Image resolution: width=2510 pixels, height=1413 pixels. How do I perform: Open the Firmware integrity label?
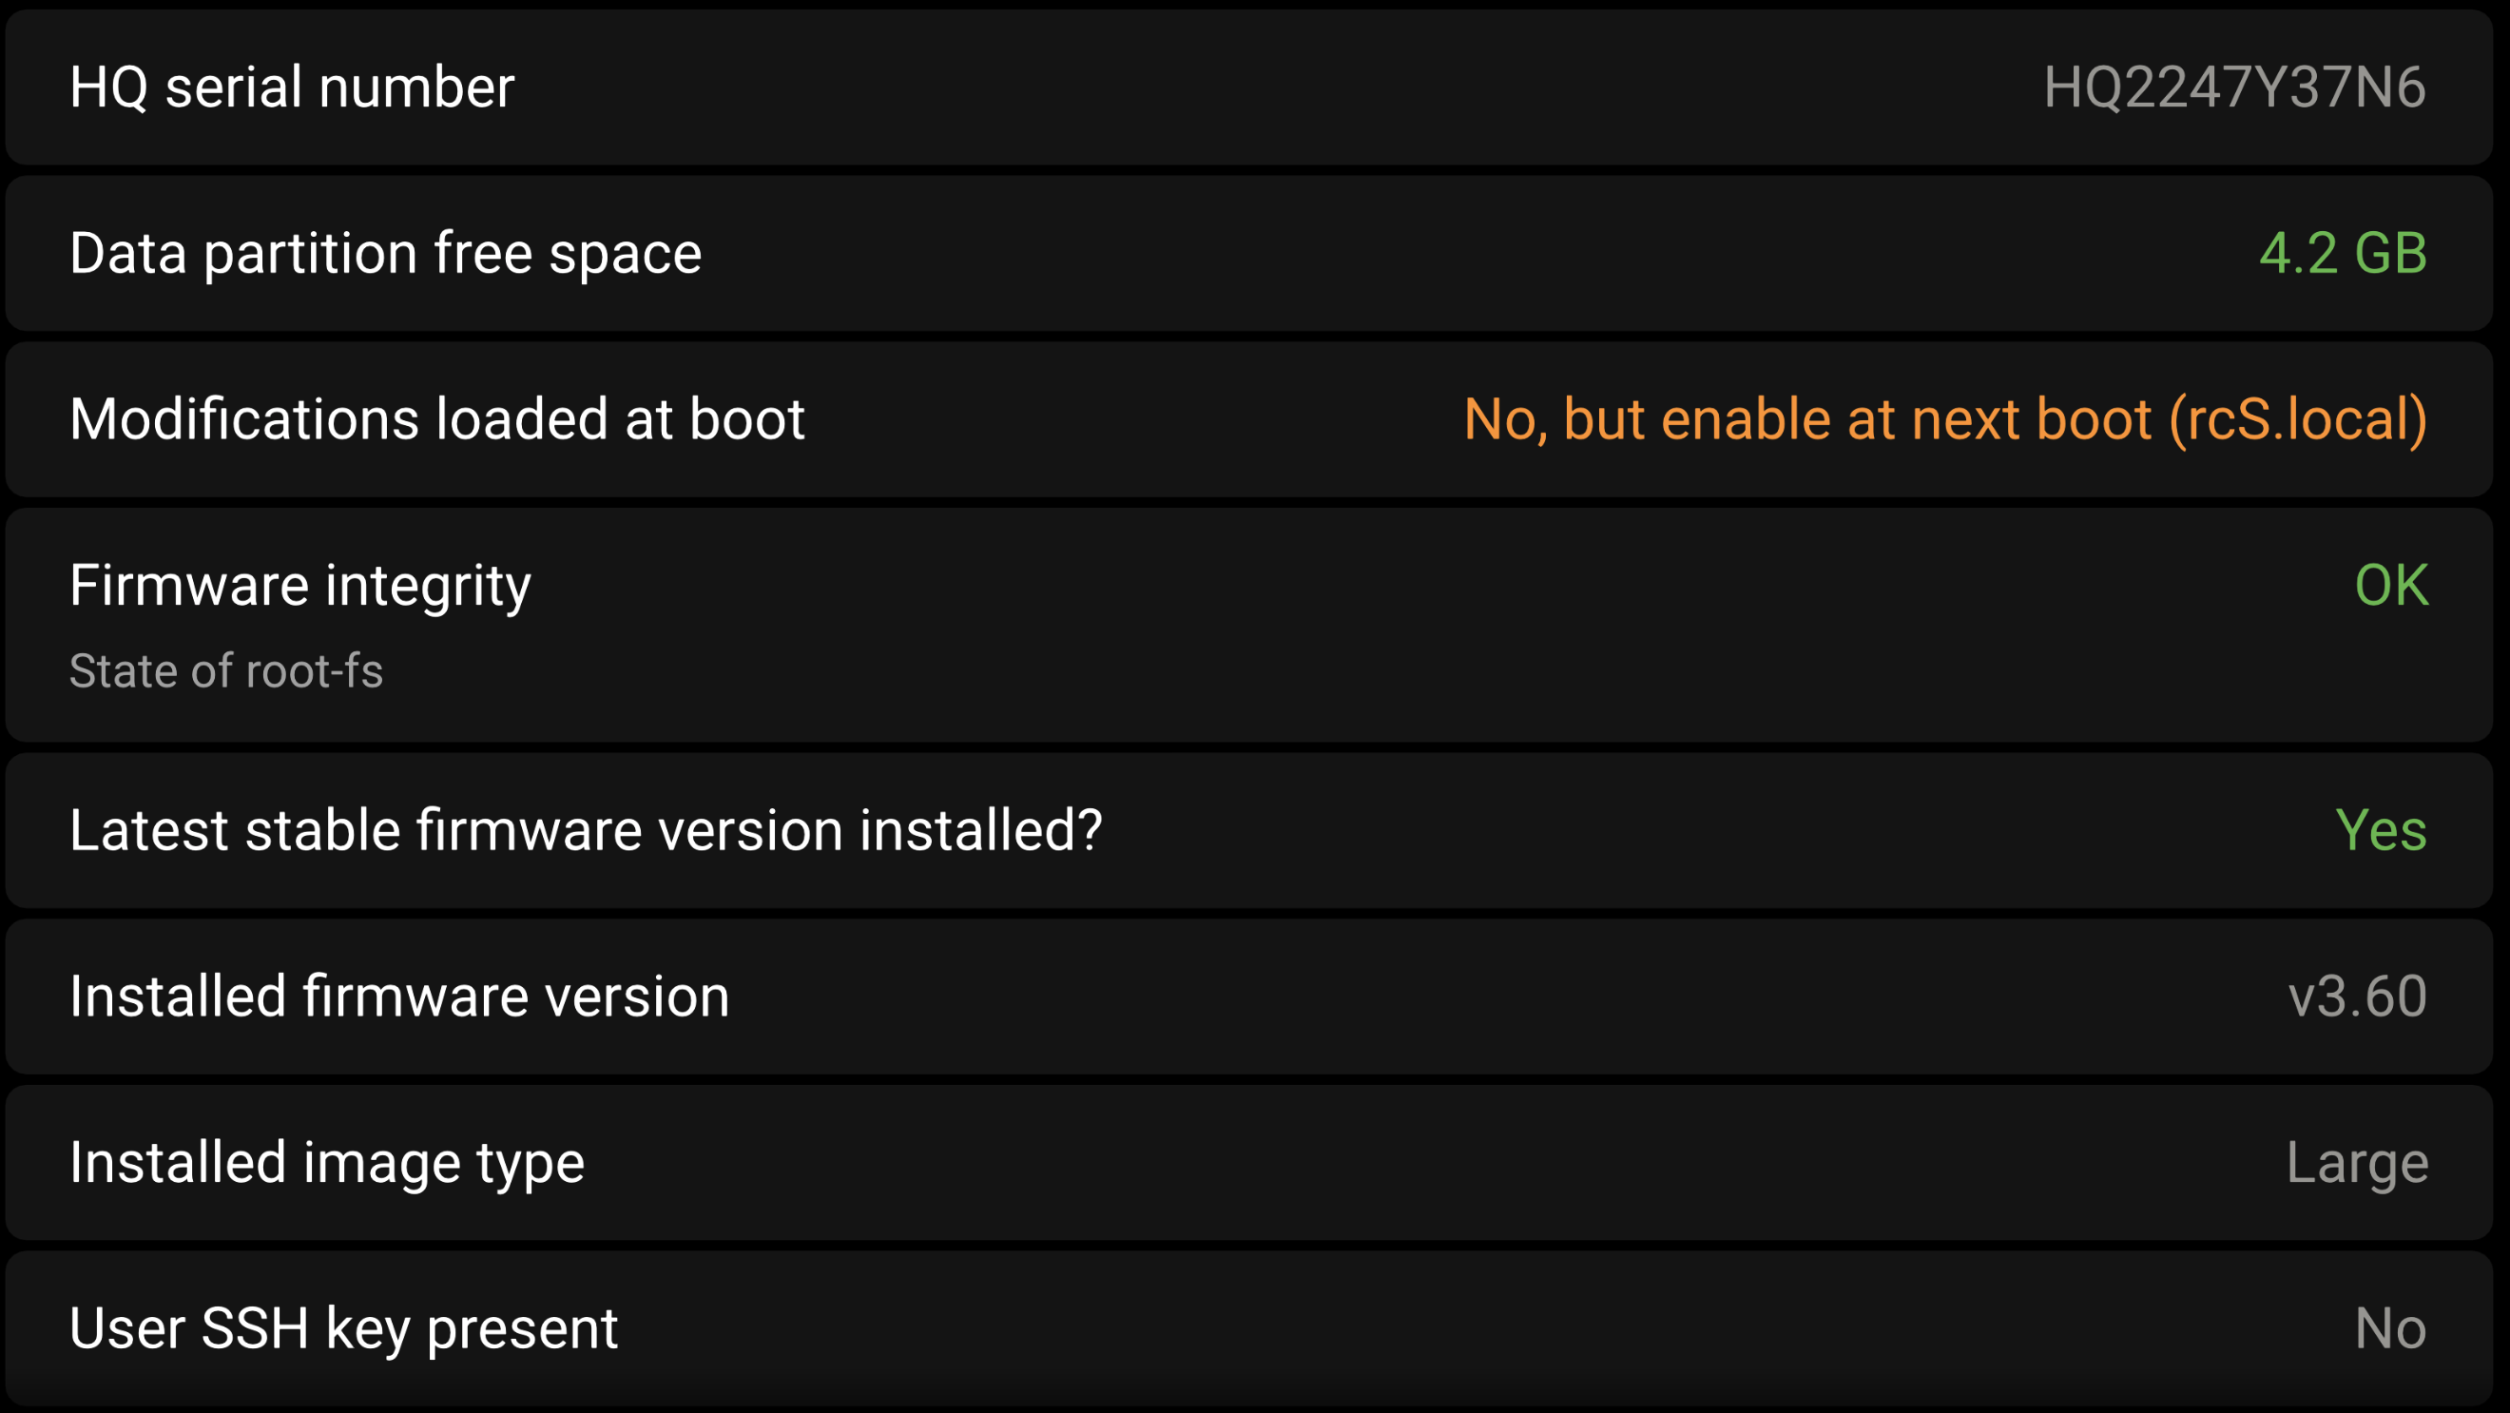pyautogui.click(x=300, y=585)
